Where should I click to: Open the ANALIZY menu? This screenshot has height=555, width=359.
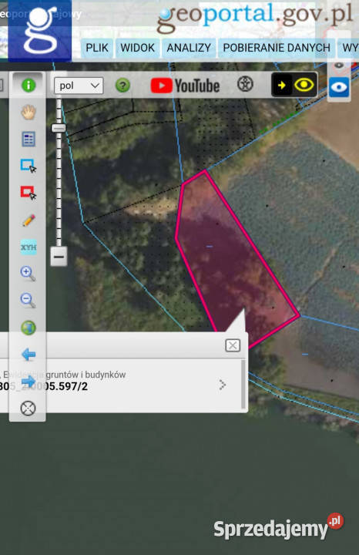pos(189,48)
